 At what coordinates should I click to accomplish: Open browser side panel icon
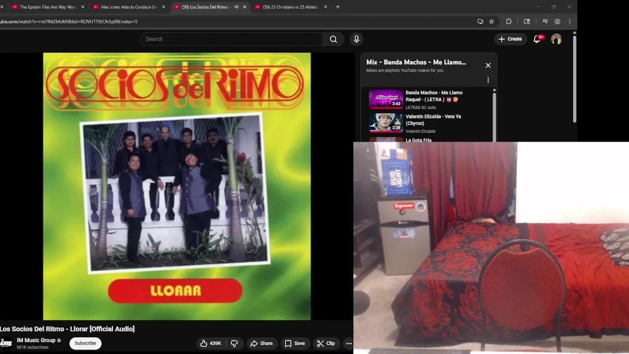pyautogui.click(x=527, y=22)
